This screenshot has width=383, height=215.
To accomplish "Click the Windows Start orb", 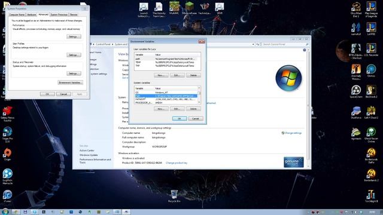I will tap(5, 211).
